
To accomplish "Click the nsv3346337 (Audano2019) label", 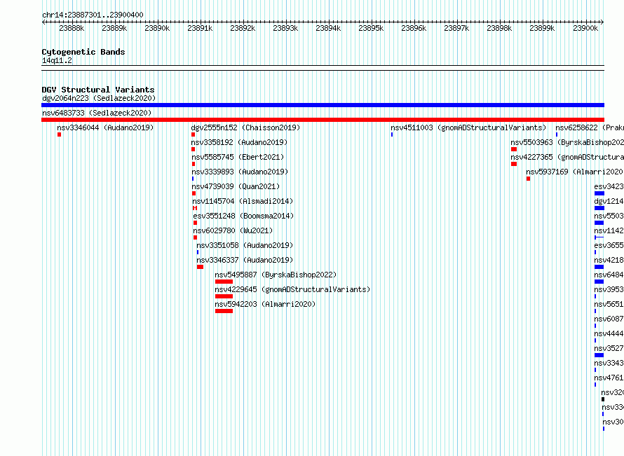I will pos(245,260).
